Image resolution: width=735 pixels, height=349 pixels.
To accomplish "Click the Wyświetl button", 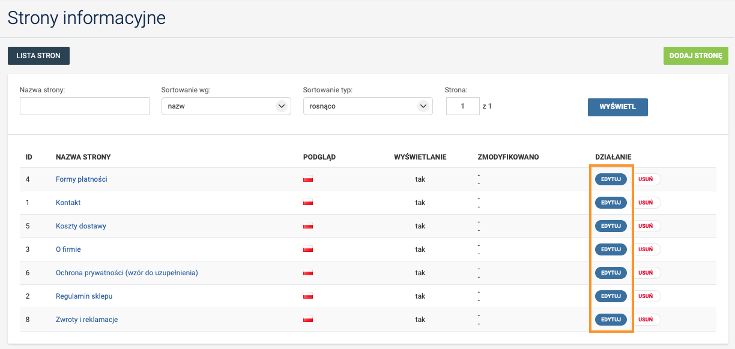I will pos(617,107).
